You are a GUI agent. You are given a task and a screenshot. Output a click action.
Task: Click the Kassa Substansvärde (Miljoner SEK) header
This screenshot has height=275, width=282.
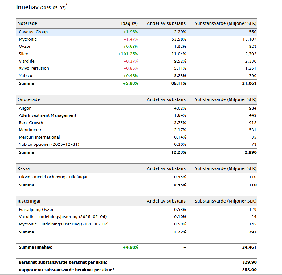[x=226, y=168]
